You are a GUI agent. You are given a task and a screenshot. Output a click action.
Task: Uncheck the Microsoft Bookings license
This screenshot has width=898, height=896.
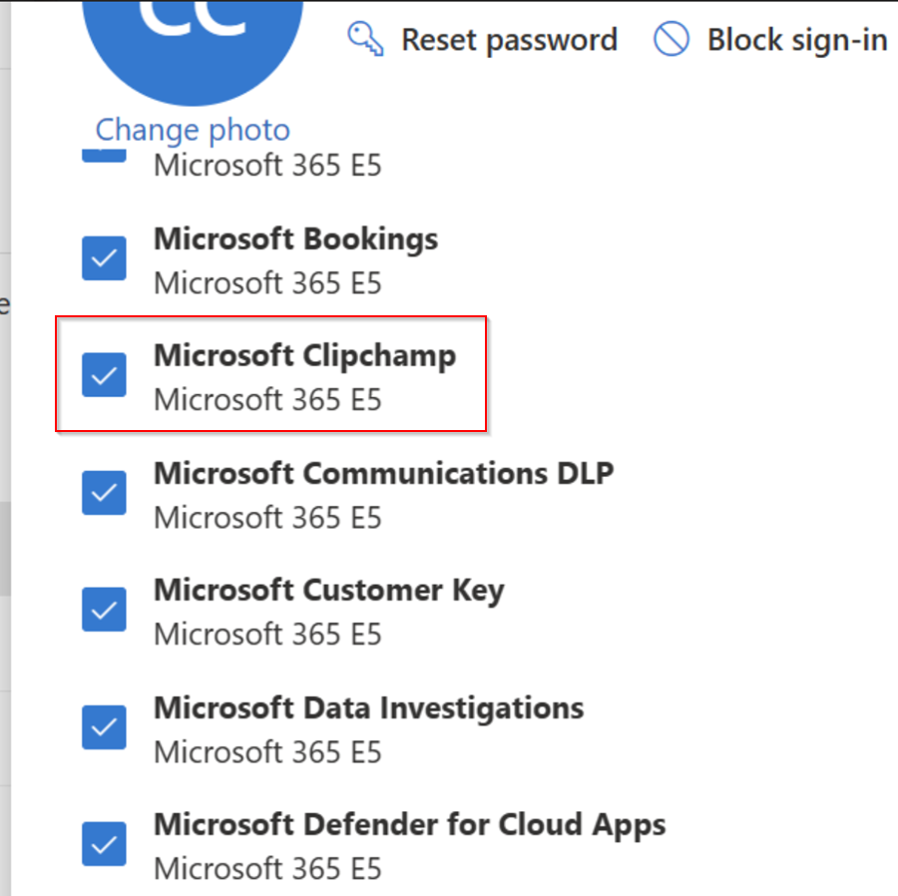(104, 257)
